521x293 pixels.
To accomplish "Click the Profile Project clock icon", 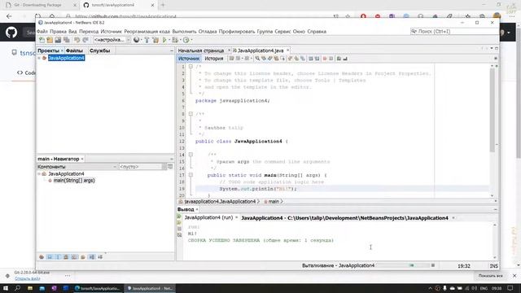I will (186, 40).
